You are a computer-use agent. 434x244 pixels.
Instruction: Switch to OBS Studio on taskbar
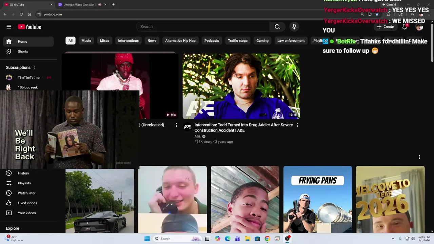288,239
